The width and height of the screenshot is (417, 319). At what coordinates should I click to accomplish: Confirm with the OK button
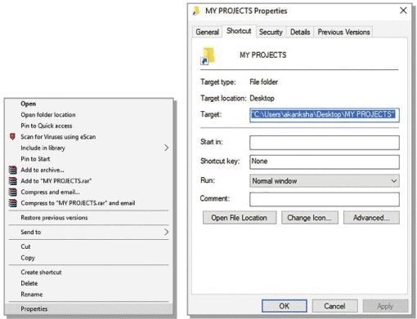pyautogui.click(x=285, y=306)
